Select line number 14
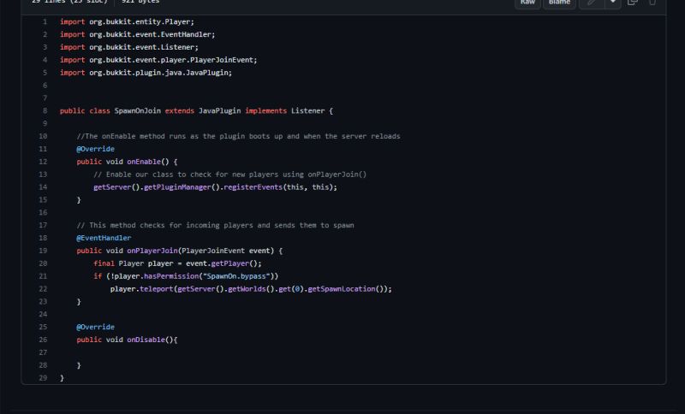The width and height of the screenshot is (685, 414). pos(43,187)
